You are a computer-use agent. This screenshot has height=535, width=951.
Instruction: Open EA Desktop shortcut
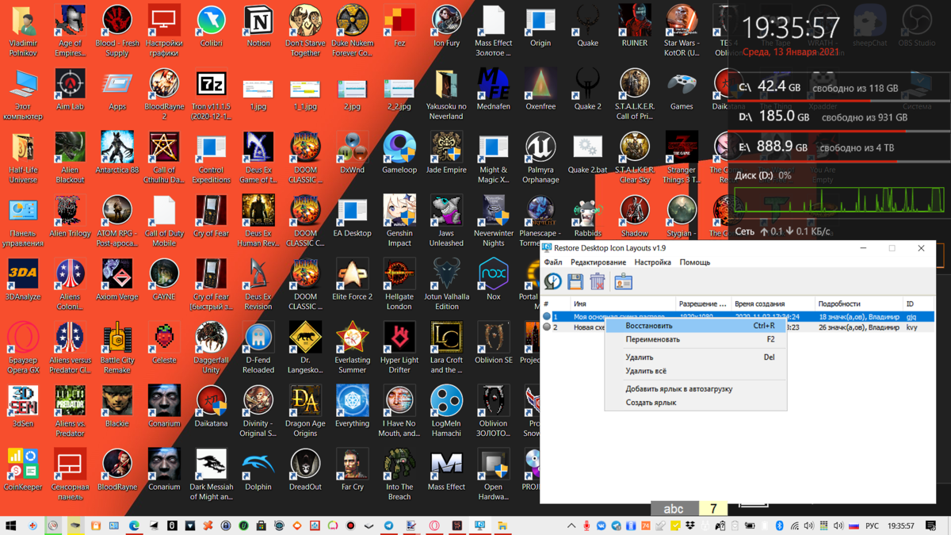[x=352, y=216]
